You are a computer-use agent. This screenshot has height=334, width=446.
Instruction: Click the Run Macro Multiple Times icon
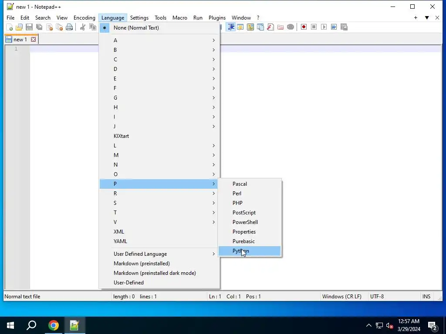[334, 27]
